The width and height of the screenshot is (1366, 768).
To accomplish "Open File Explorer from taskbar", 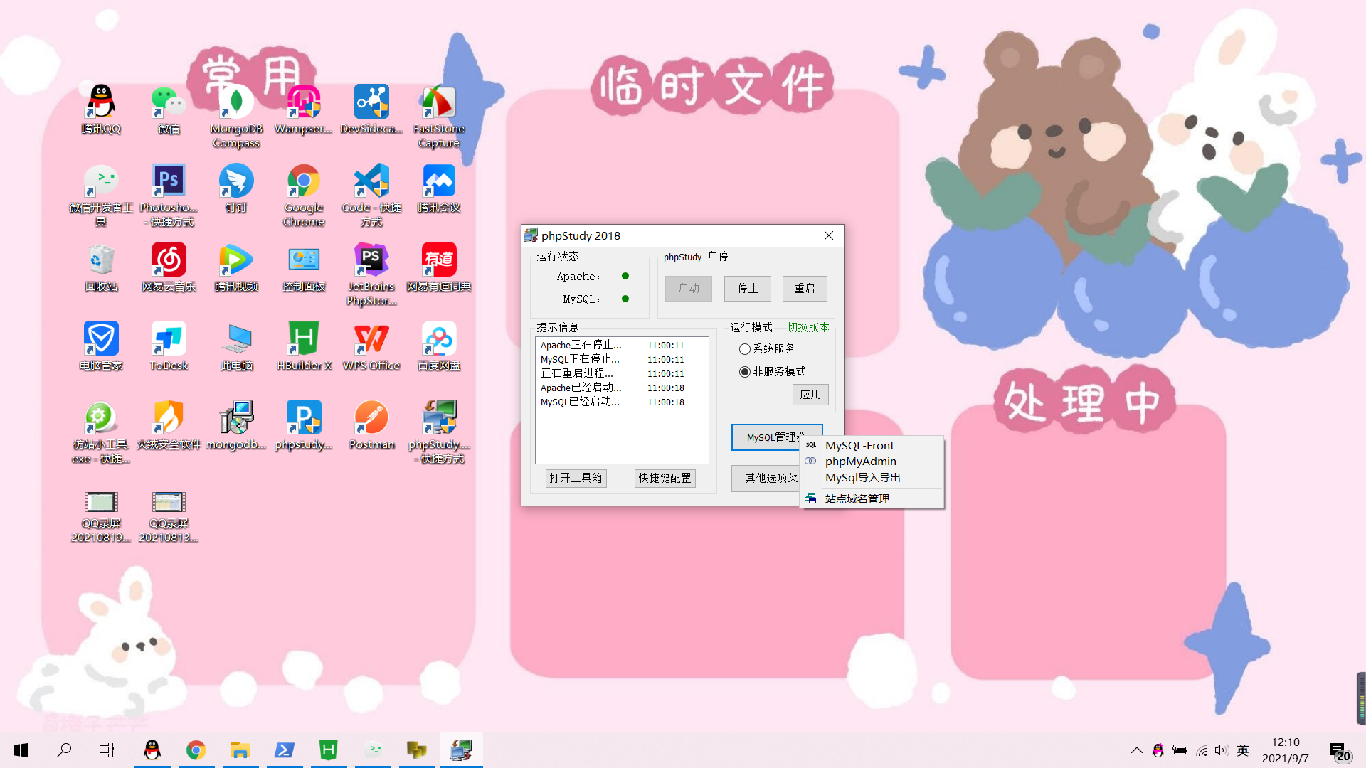I will (240, 750).
